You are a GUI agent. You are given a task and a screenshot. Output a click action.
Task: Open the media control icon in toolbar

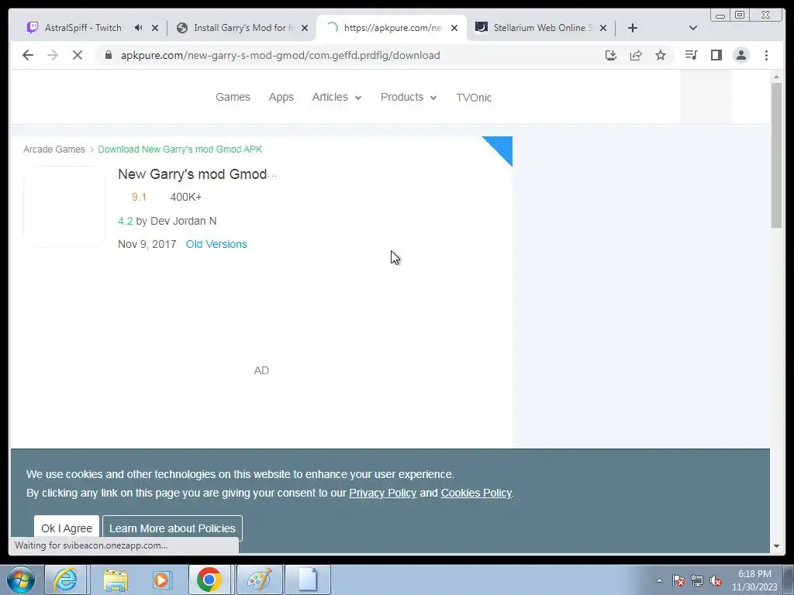pos(691,55)
